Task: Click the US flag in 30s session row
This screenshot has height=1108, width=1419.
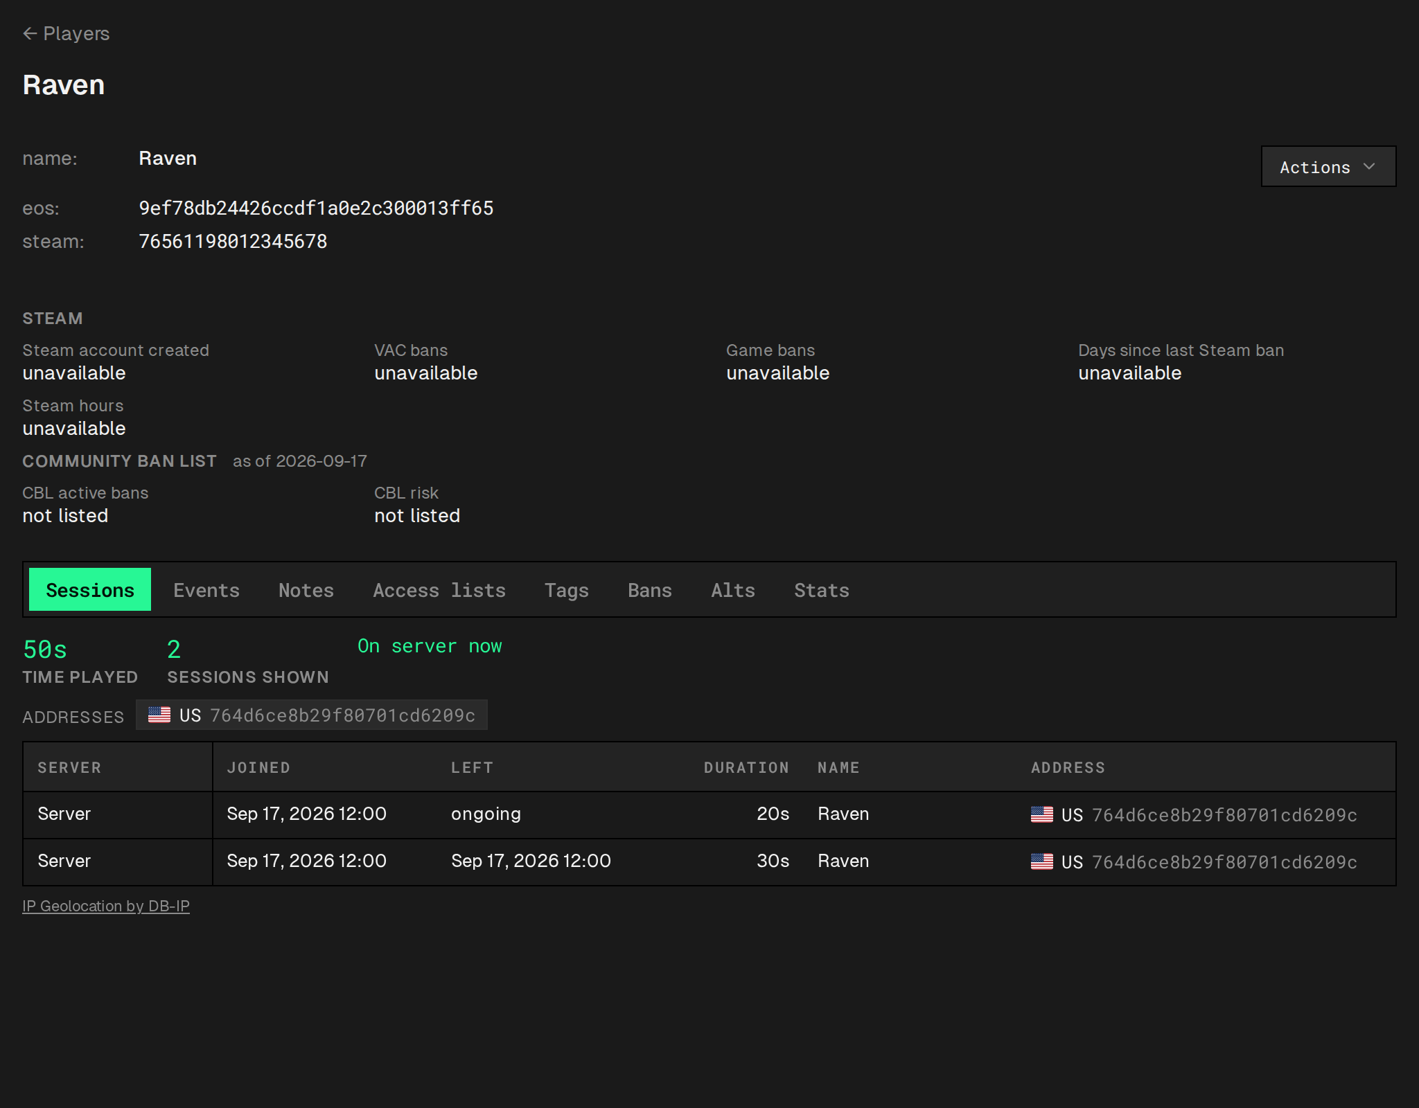Action: [1042, 861]
